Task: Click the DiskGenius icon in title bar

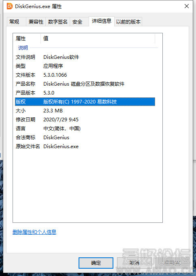Action: coord(9,6)
